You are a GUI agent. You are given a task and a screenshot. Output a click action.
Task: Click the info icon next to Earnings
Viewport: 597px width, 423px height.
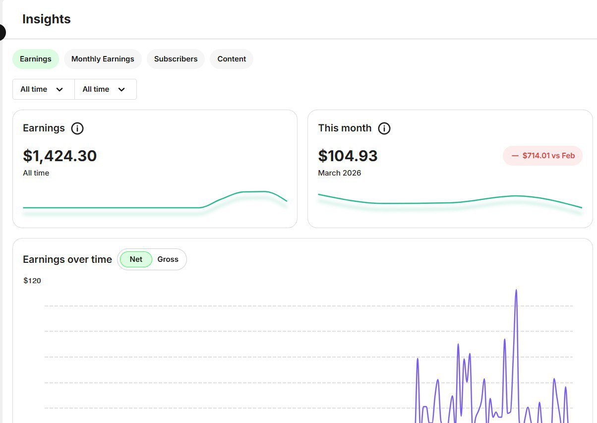click(x=77, y=128)
